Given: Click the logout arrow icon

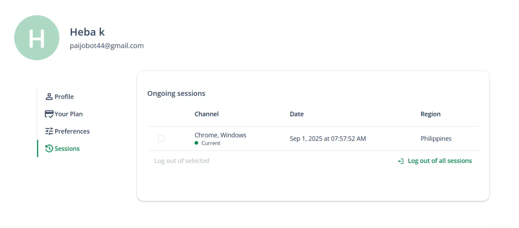Looking at the screenshot, I should pos(401,161).
